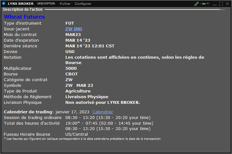Open the Configurer menu
232x154 pixels.
click(83, 4)
